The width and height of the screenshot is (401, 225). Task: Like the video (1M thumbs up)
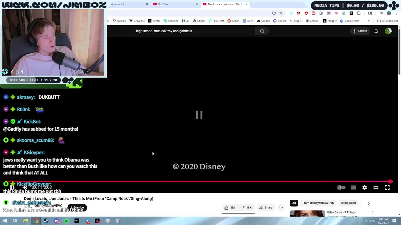tap(230, 207)
